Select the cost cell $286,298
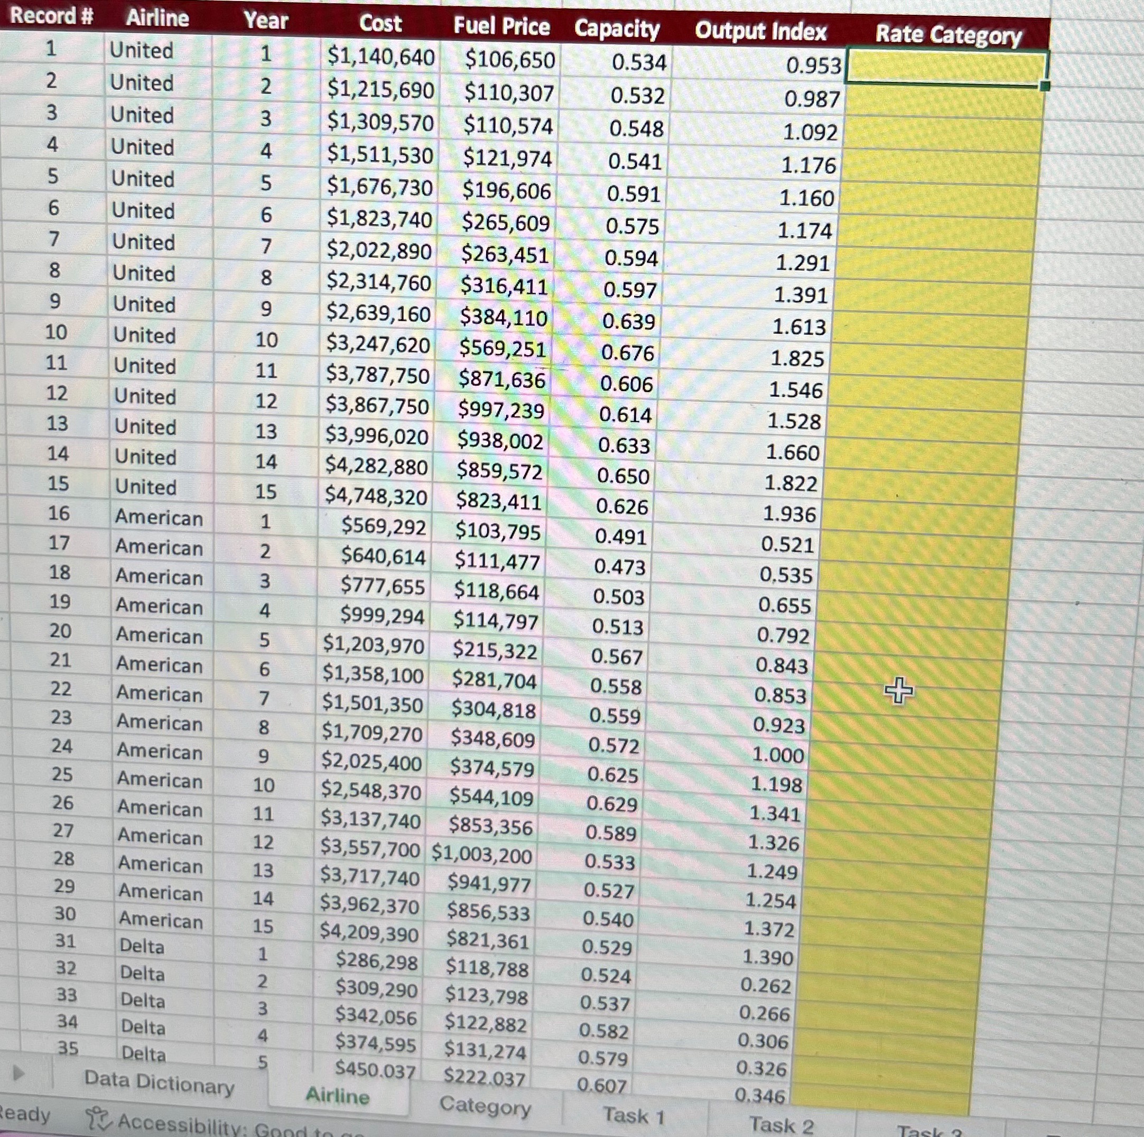This screenshot has height=1137, width=1144. (x=377, y=962)
